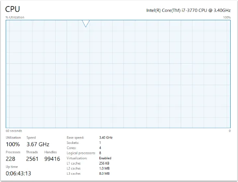Select the 3.40 GHz base speed value
238x182 pixels.
[x=106, y=137]
